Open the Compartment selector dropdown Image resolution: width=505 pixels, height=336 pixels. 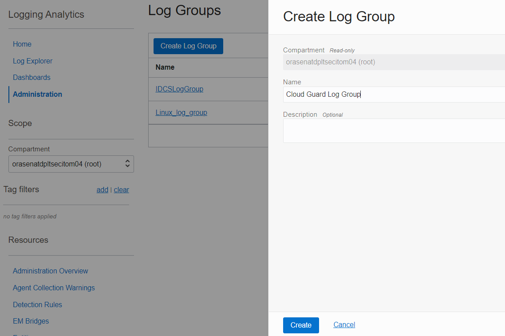point(71,164)
